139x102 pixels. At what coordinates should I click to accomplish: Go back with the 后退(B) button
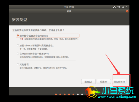tap(104, 82)
